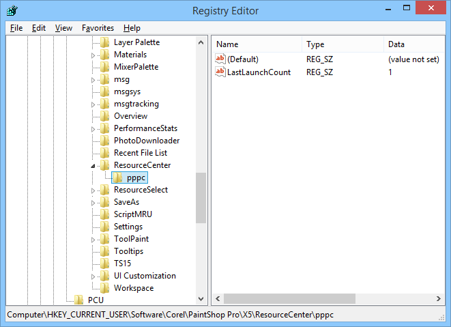
Task: Select the ToolPaint key label
Action: pyautogui.click(x=131, y=239)
